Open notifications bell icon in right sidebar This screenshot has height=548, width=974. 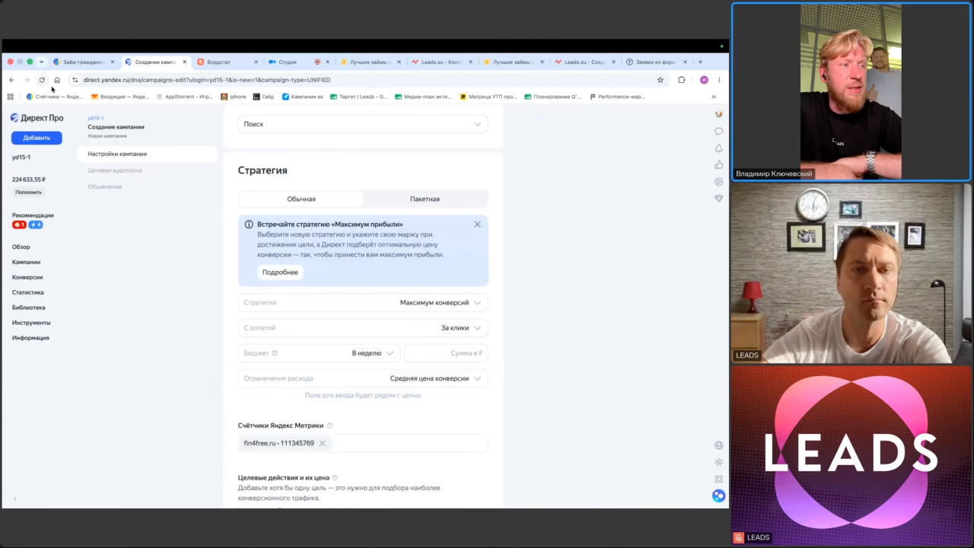[x=718, y=148]
